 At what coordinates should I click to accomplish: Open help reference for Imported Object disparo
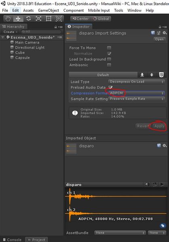pos(158,145)
